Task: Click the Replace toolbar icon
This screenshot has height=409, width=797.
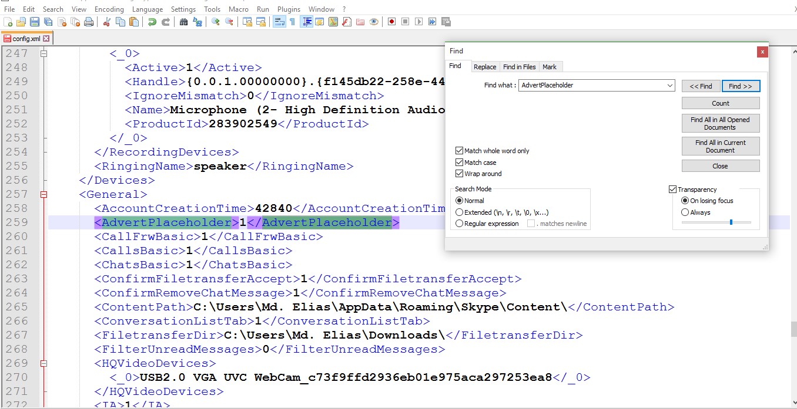Action: [x=197, y=22]
